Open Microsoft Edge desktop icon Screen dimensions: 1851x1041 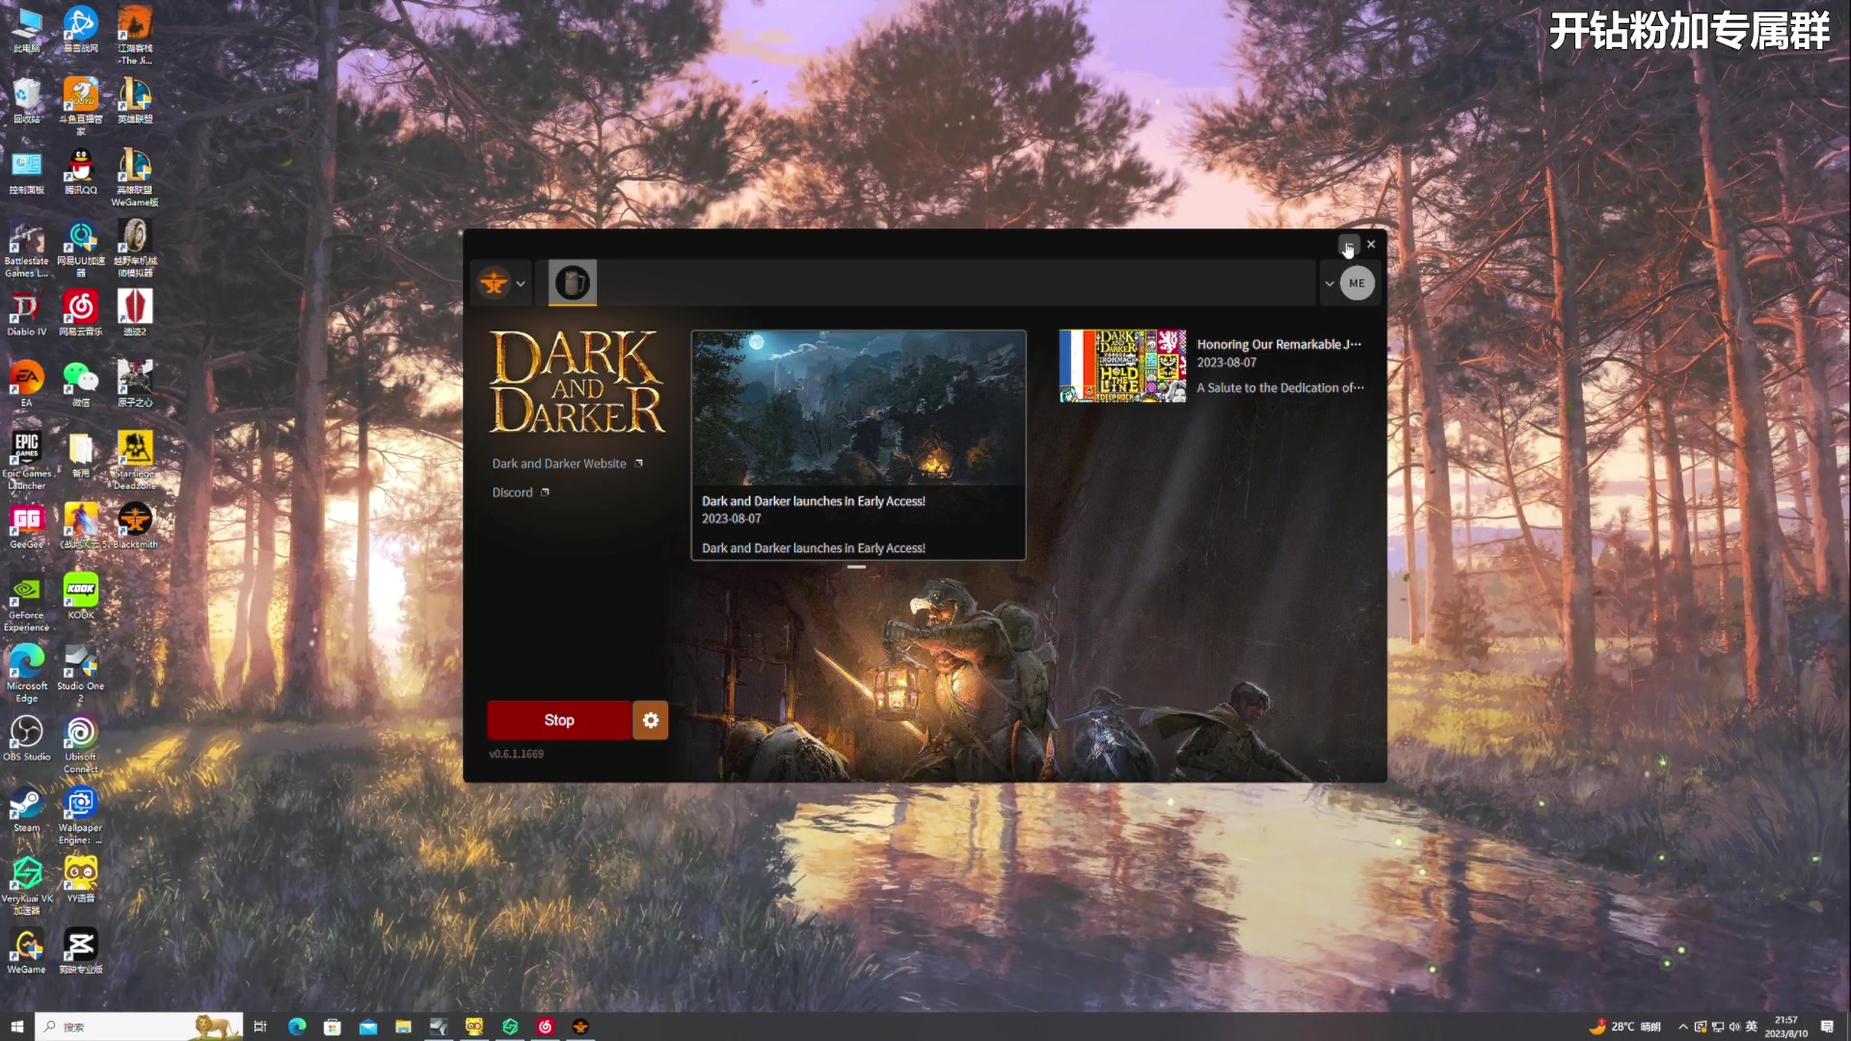(27, 673)
